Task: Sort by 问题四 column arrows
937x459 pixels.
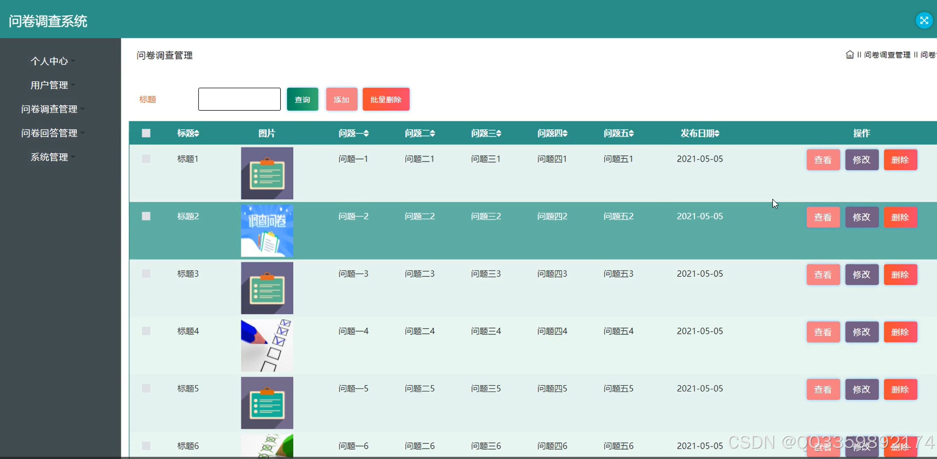Action: (x=565, y=133)
